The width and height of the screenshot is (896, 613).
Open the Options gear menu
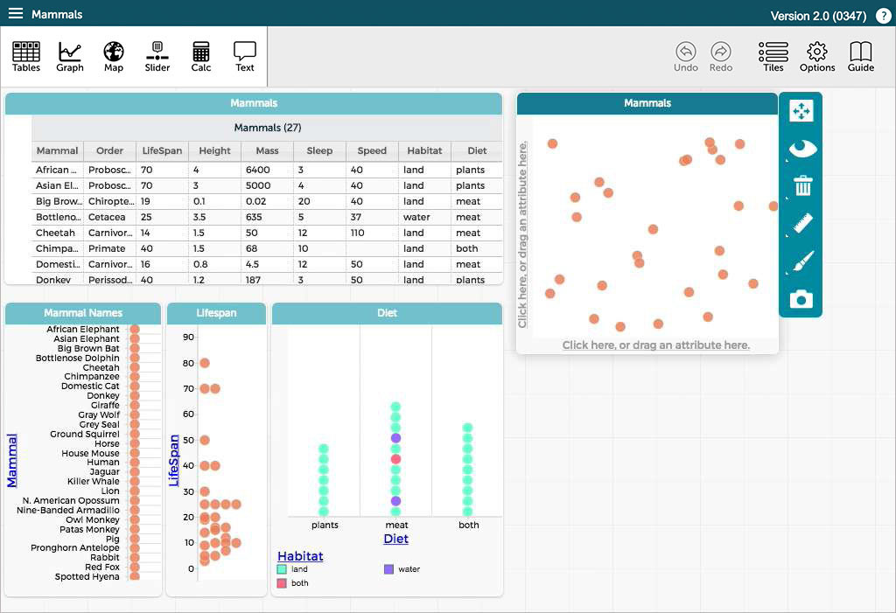click(x=817, y=57)
